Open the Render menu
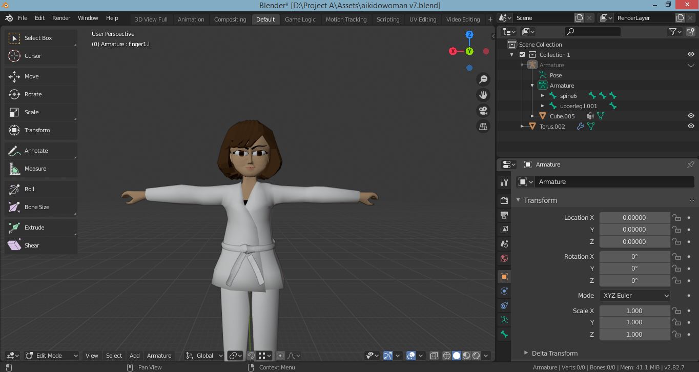This screenshot has width=699, height=372. coord(61,18)
